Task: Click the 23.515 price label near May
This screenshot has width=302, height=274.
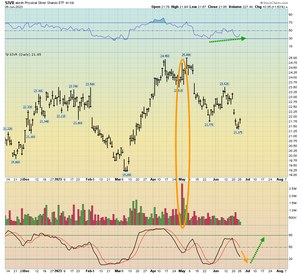Action: tap(179, 90)
